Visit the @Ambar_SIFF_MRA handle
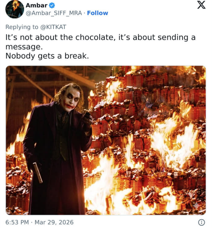This screenshot has width=212, height=228. 55,13
